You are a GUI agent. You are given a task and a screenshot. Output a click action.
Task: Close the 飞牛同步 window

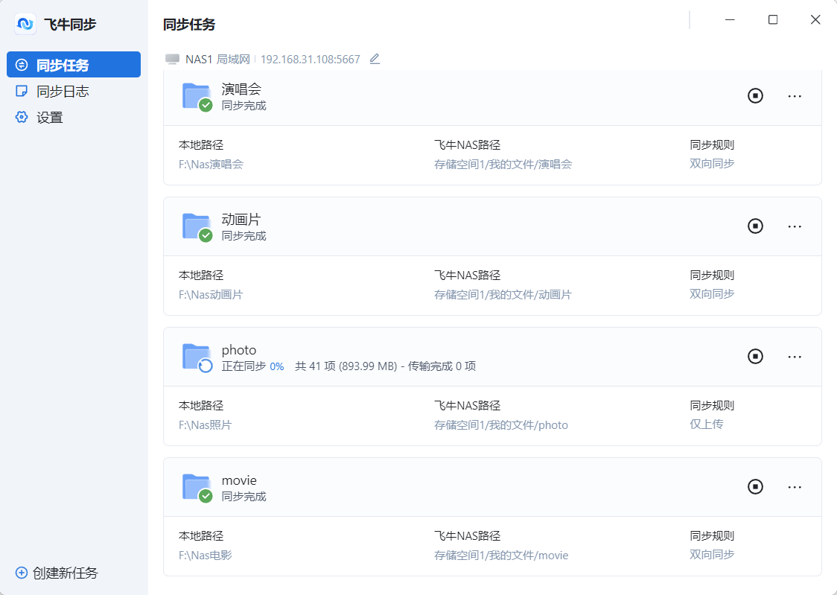click(x=815, y=20)
